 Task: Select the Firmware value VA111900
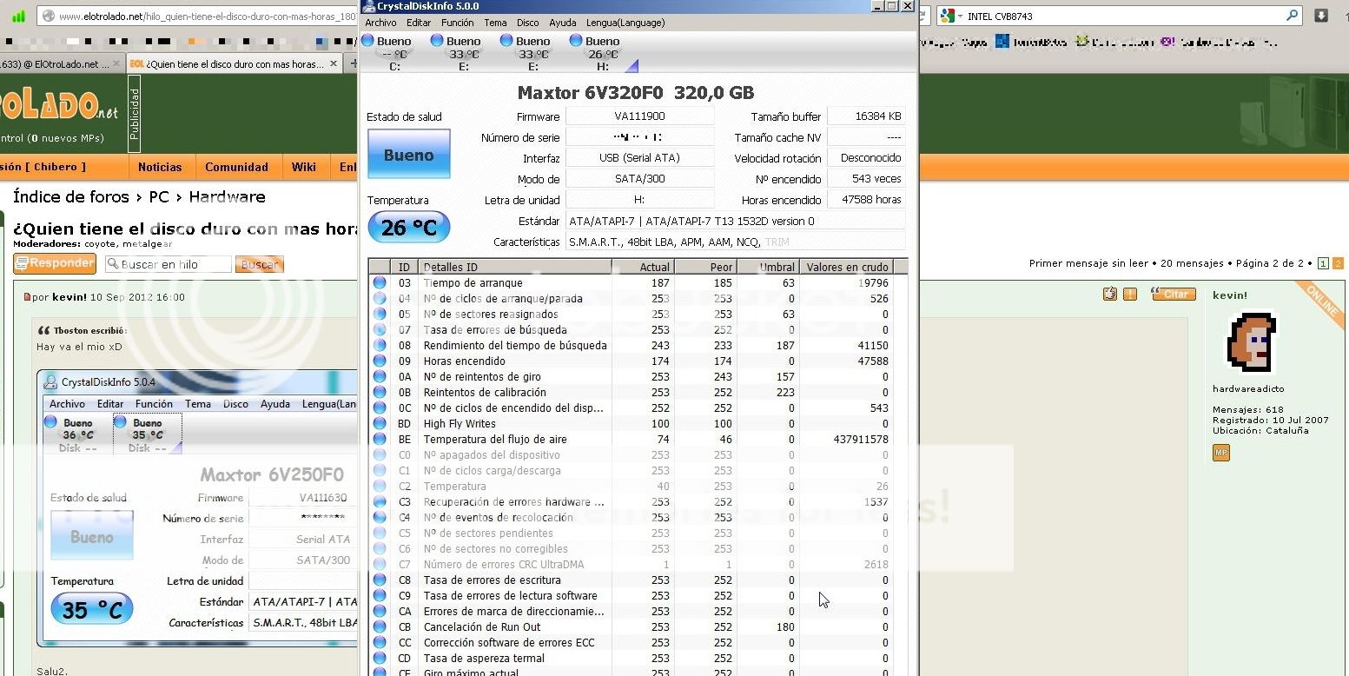[639, 116]
